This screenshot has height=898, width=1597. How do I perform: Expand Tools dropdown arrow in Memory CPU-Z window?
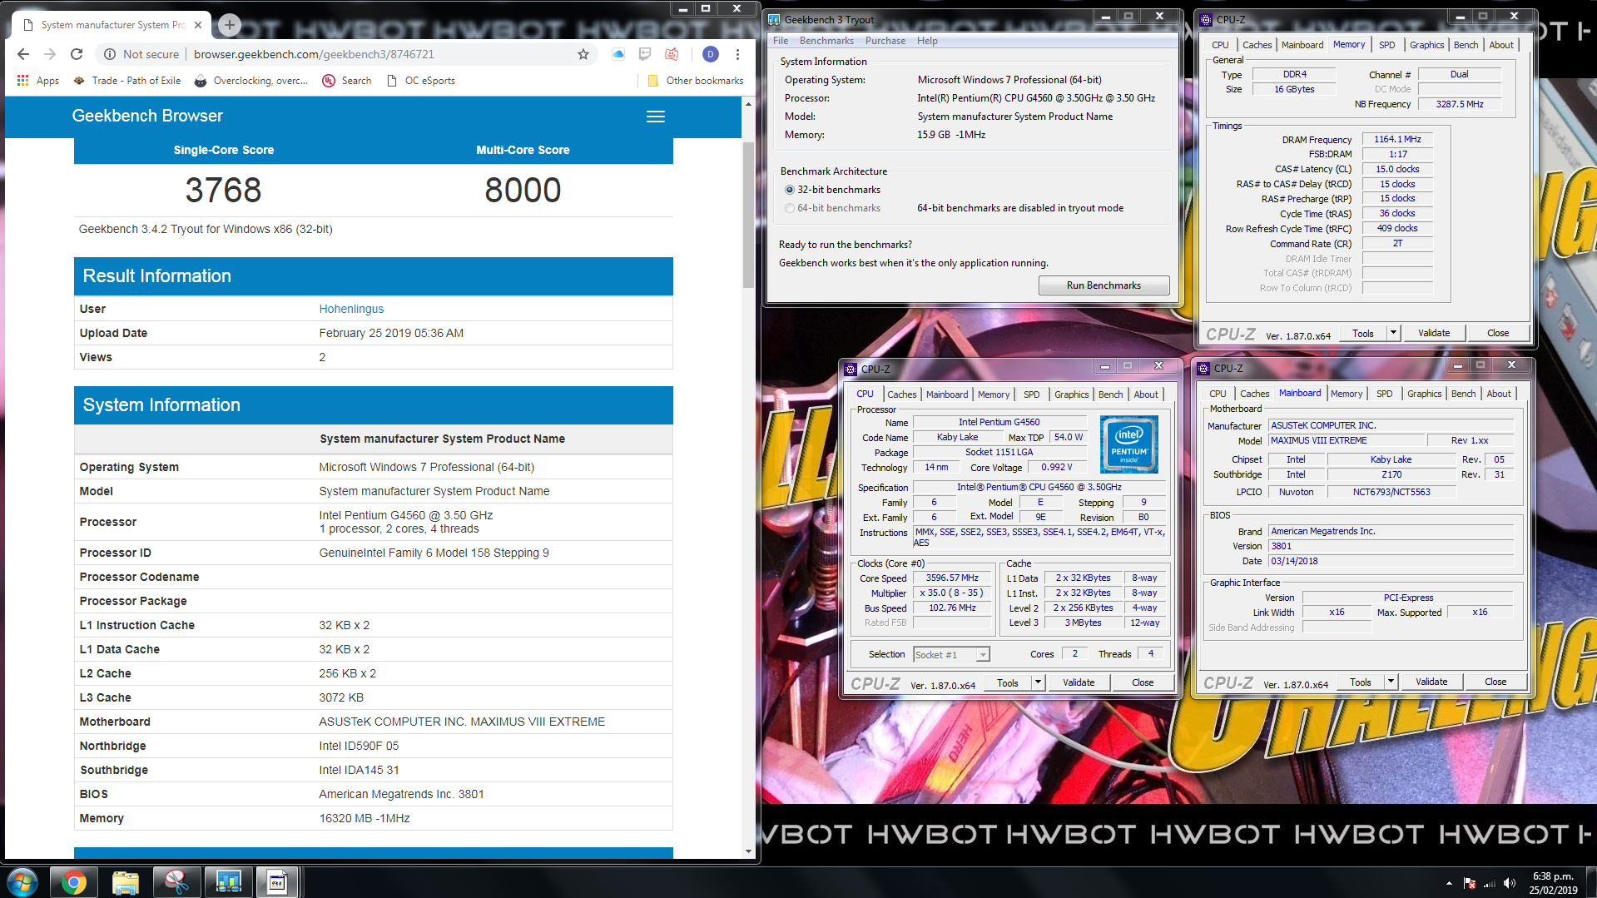point(1393,333)
